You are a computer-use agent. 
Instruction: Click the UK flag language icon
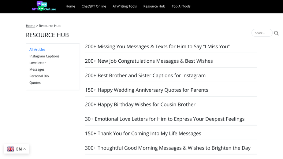pos(11,149)
